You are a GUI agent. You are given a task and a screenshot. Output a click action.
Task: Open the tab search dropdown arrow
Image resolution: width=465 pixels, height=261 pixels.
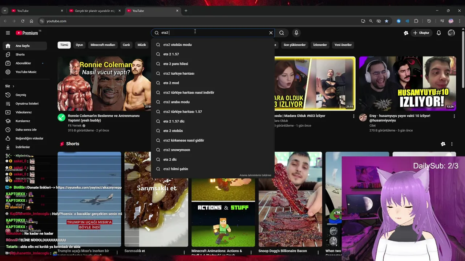click(x=5, y=11)
